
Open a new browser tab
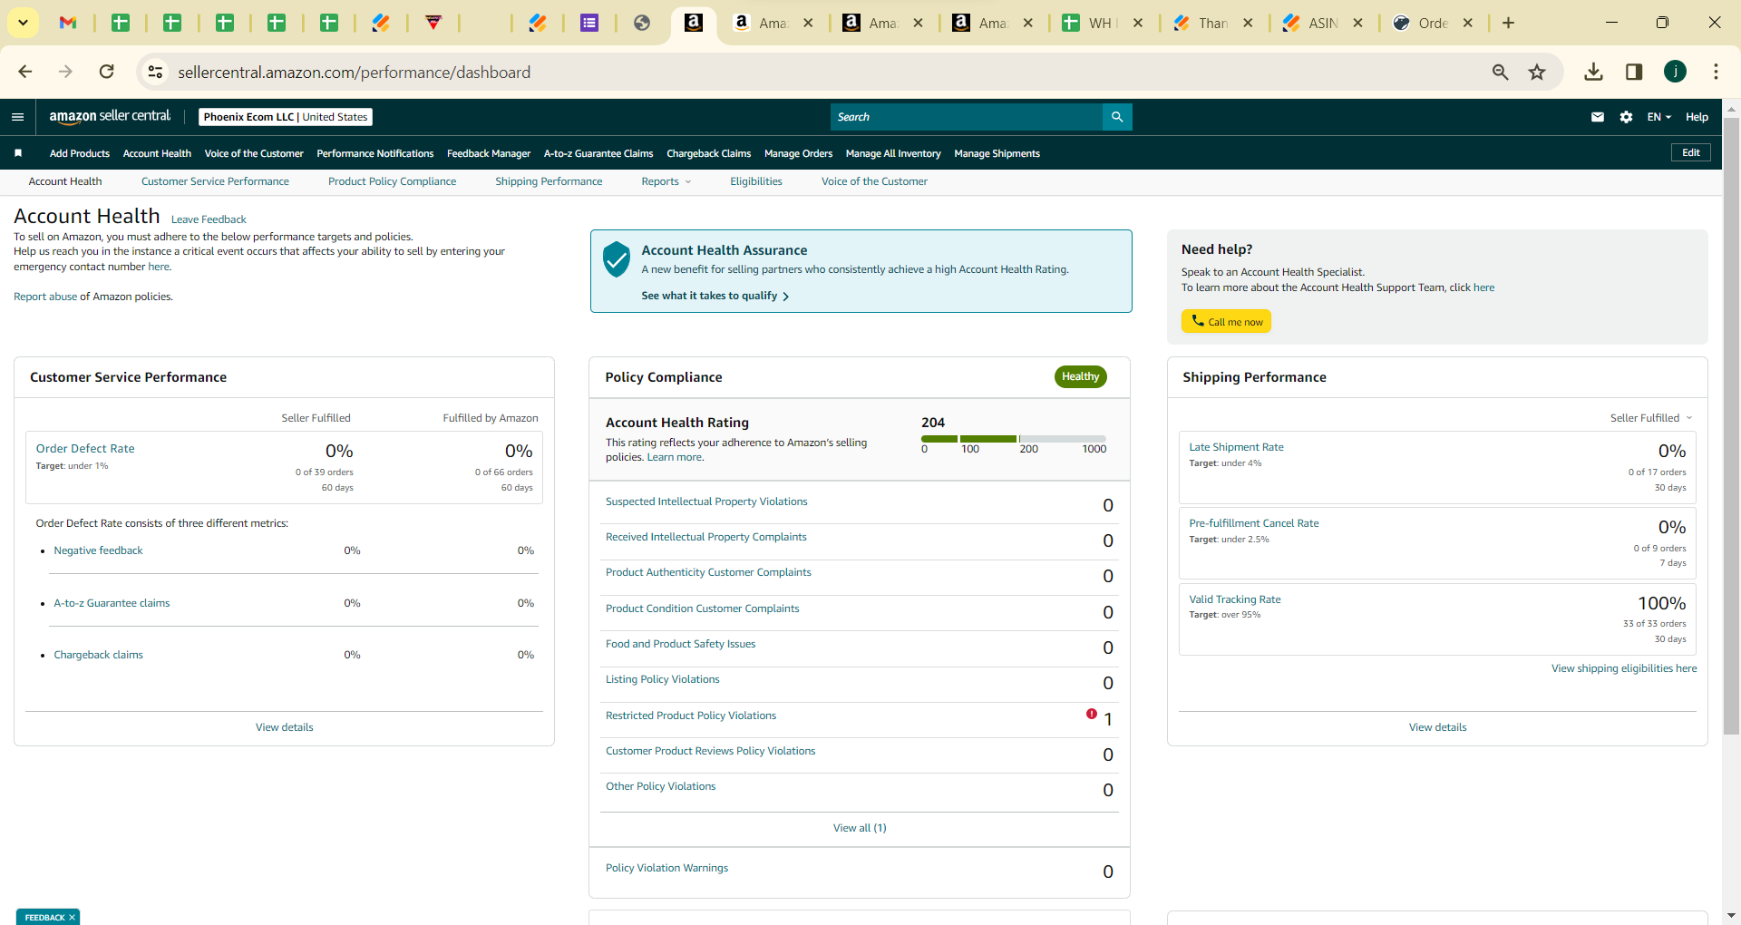[x=1508, y=23]
